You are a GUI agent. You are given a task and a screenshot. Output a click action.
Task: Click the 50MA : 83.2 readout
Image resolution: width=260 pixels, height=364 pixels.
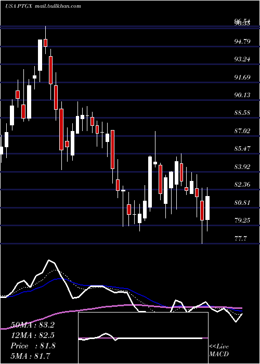tap(32, 325)
